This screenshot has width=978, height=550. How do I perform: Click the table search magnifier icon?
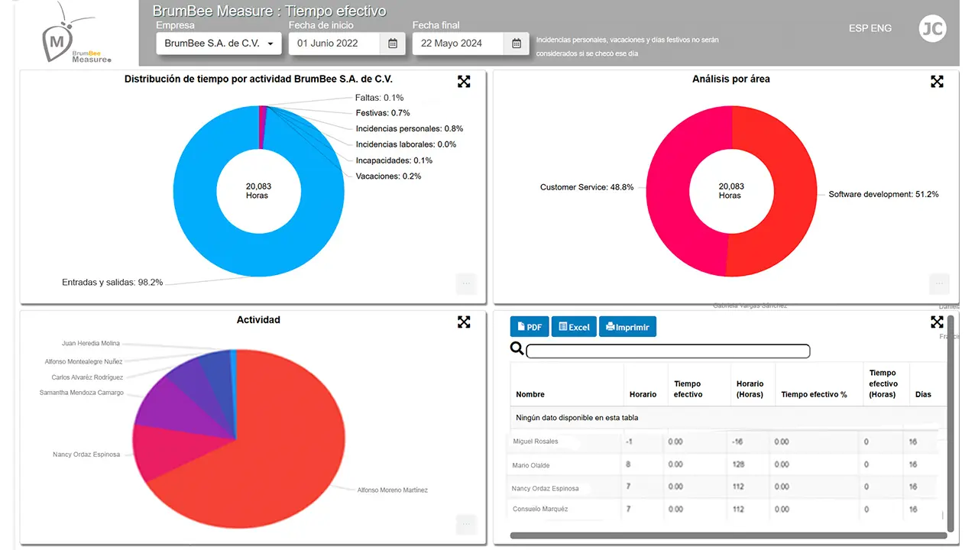pyautogui.click(x=517, y=349)
